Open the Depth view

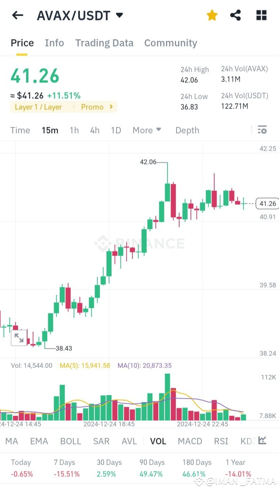click(187, 130)
